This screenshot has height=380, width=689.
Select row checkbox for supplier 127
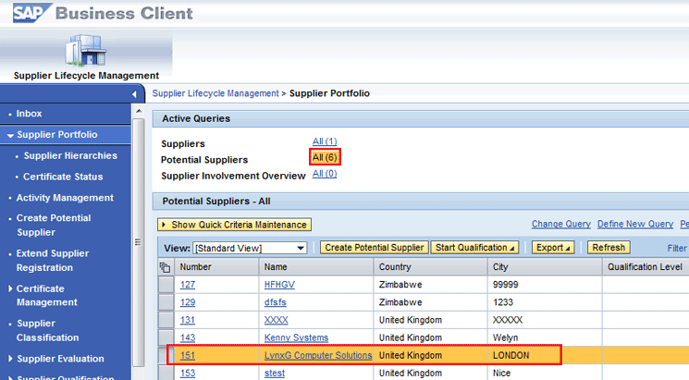166,285
